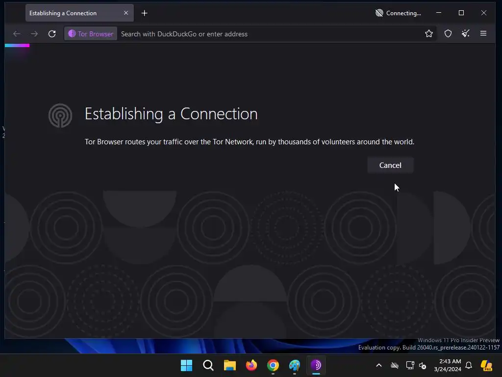Click the Tor Browser taskbar icon
This screenshot has height=377, width=502.
click(316, 365)
